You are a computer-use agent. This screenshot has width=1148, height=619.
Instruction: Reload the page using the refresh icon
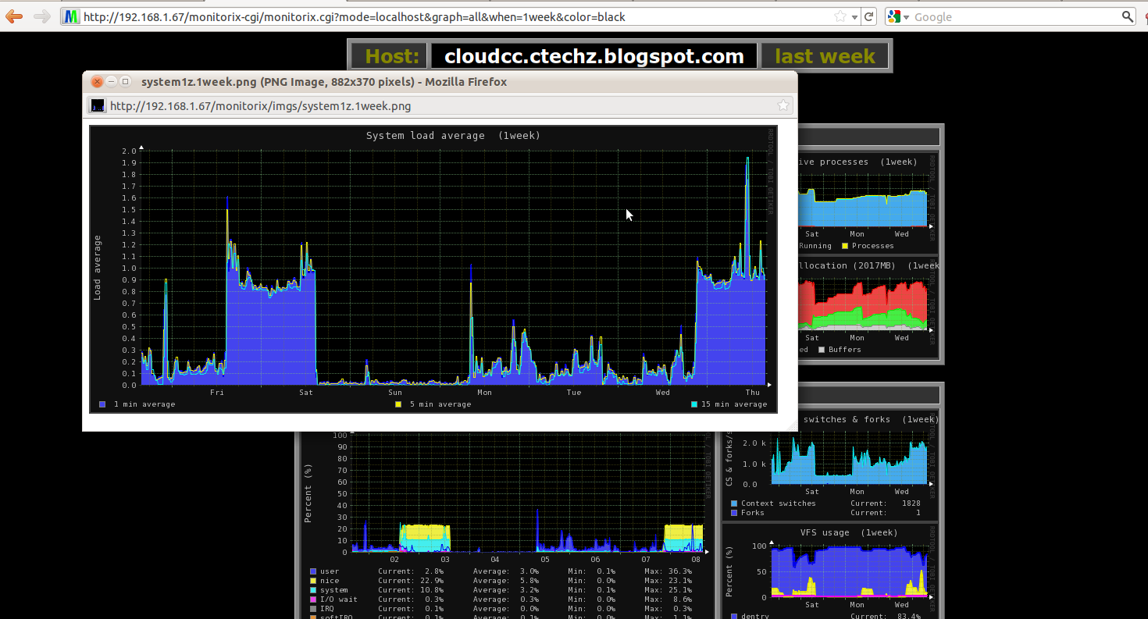coord(869,16)
